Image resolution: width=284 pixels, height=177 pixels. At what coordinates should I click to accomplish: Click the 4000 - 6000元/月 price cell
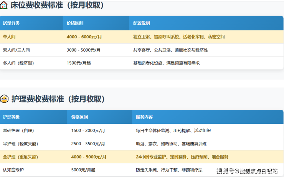[84, 37]
